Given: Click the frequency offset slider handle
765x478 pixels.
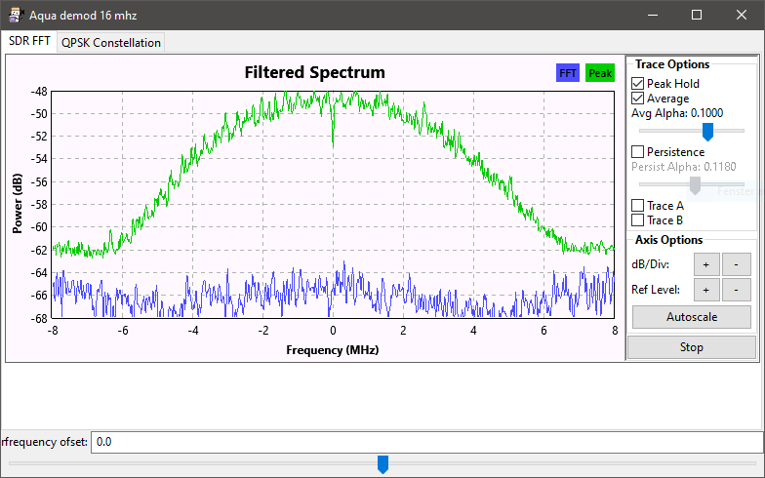Looking at the screenshot, I should [x=382, y=464].
